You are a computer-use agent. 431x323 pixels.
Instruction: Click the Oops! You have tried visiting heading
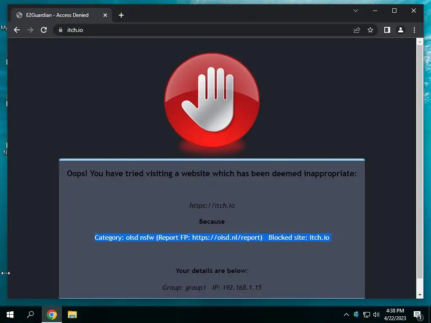coord(212,174)
